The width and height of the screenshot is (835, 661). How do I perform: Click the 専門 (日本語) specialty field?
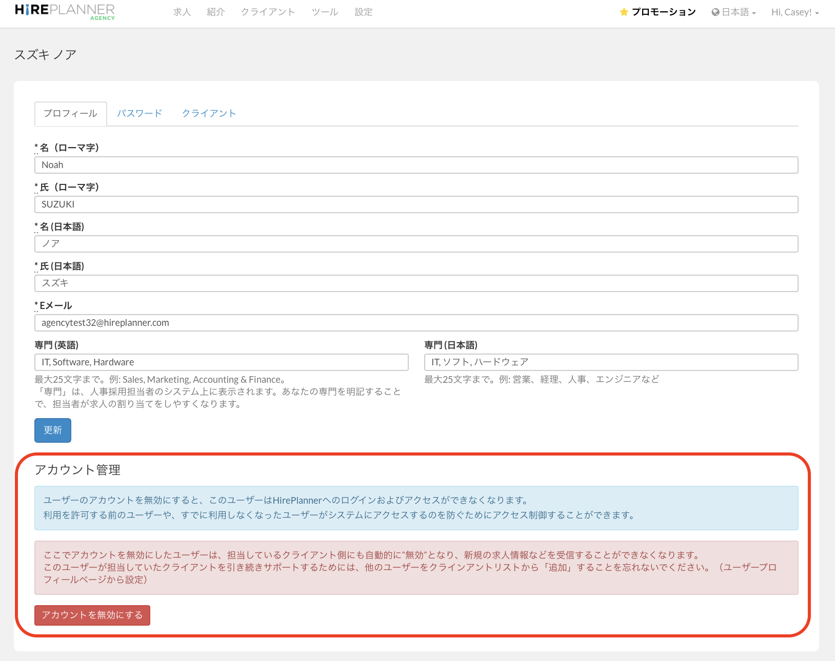tap(611, 362)
